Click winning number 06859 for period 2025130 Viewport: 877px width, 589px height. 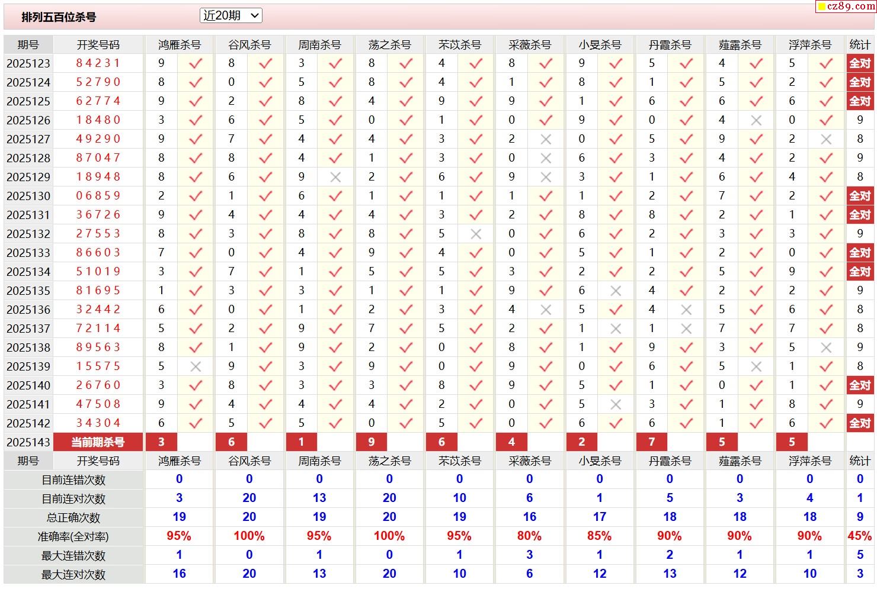point(98,196)
